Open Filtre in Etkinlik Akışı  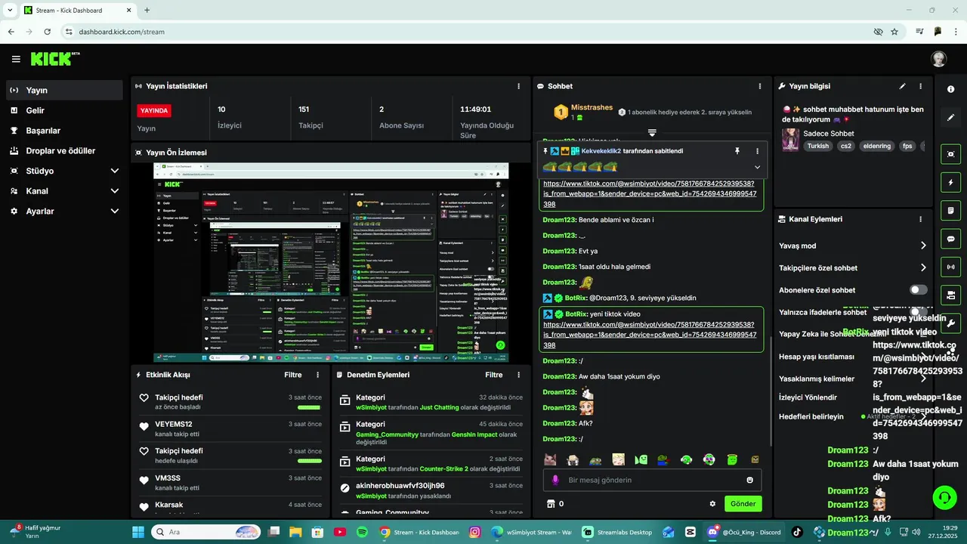point(293,375)
